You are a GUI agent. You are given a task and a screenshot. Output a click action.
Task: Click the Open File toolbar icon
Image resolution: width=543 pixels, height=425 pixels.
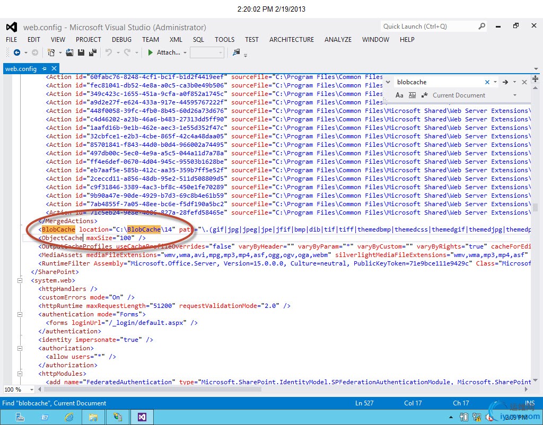pos(69,52)
